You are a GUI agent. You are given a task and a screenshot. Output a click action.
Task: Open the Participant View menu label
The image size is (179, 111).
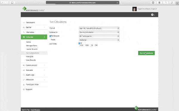coord(32,84)
